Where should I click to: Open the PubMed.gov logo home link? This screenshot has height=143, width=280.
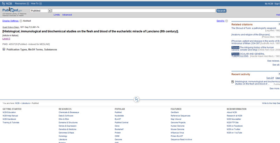pyautogui.click(x=12, y=10)
